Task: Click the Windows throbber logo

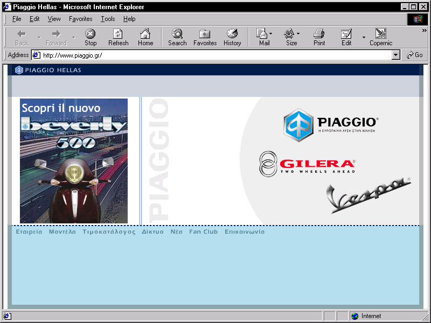Action: (417, 19)
